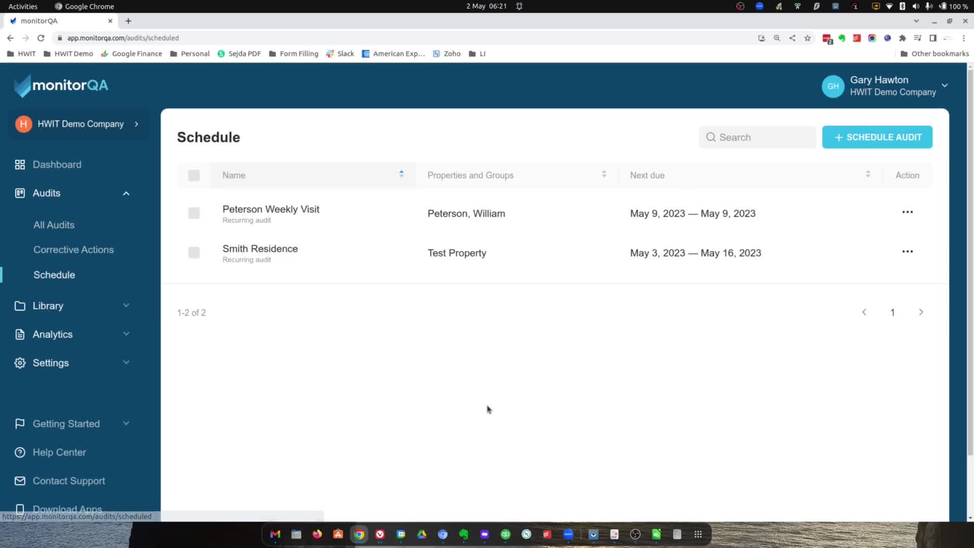974x548 pixels.
Task: Select the Peterson Weekly Visit row checkbox
Action: tap(194, 213)
